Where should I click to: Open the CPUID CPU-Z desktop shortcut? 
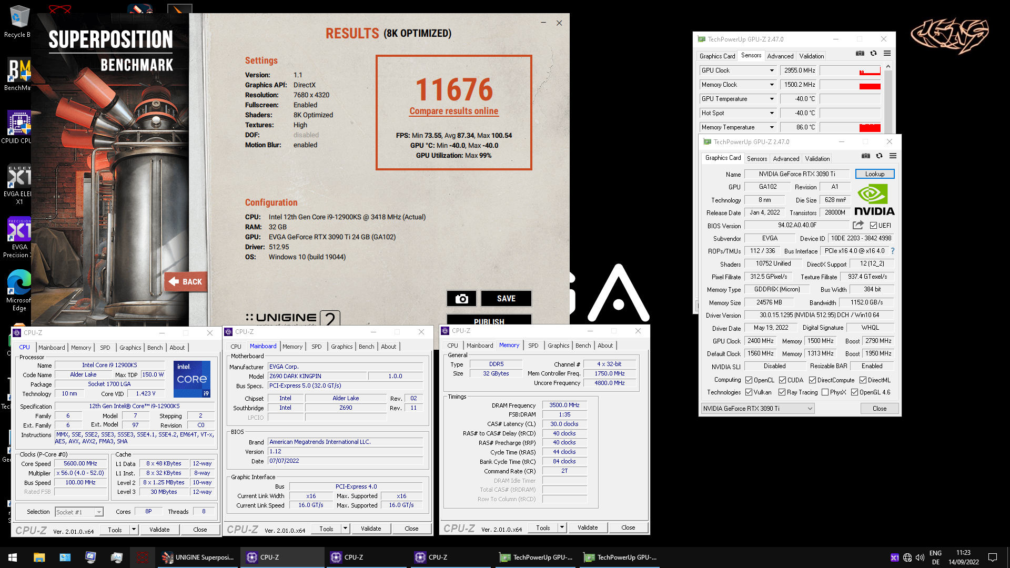pos(19,127)
